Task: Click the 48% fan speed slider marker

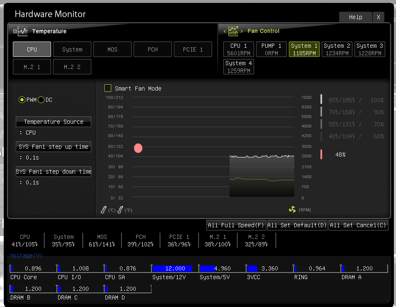Action: [x=321, y=155]
